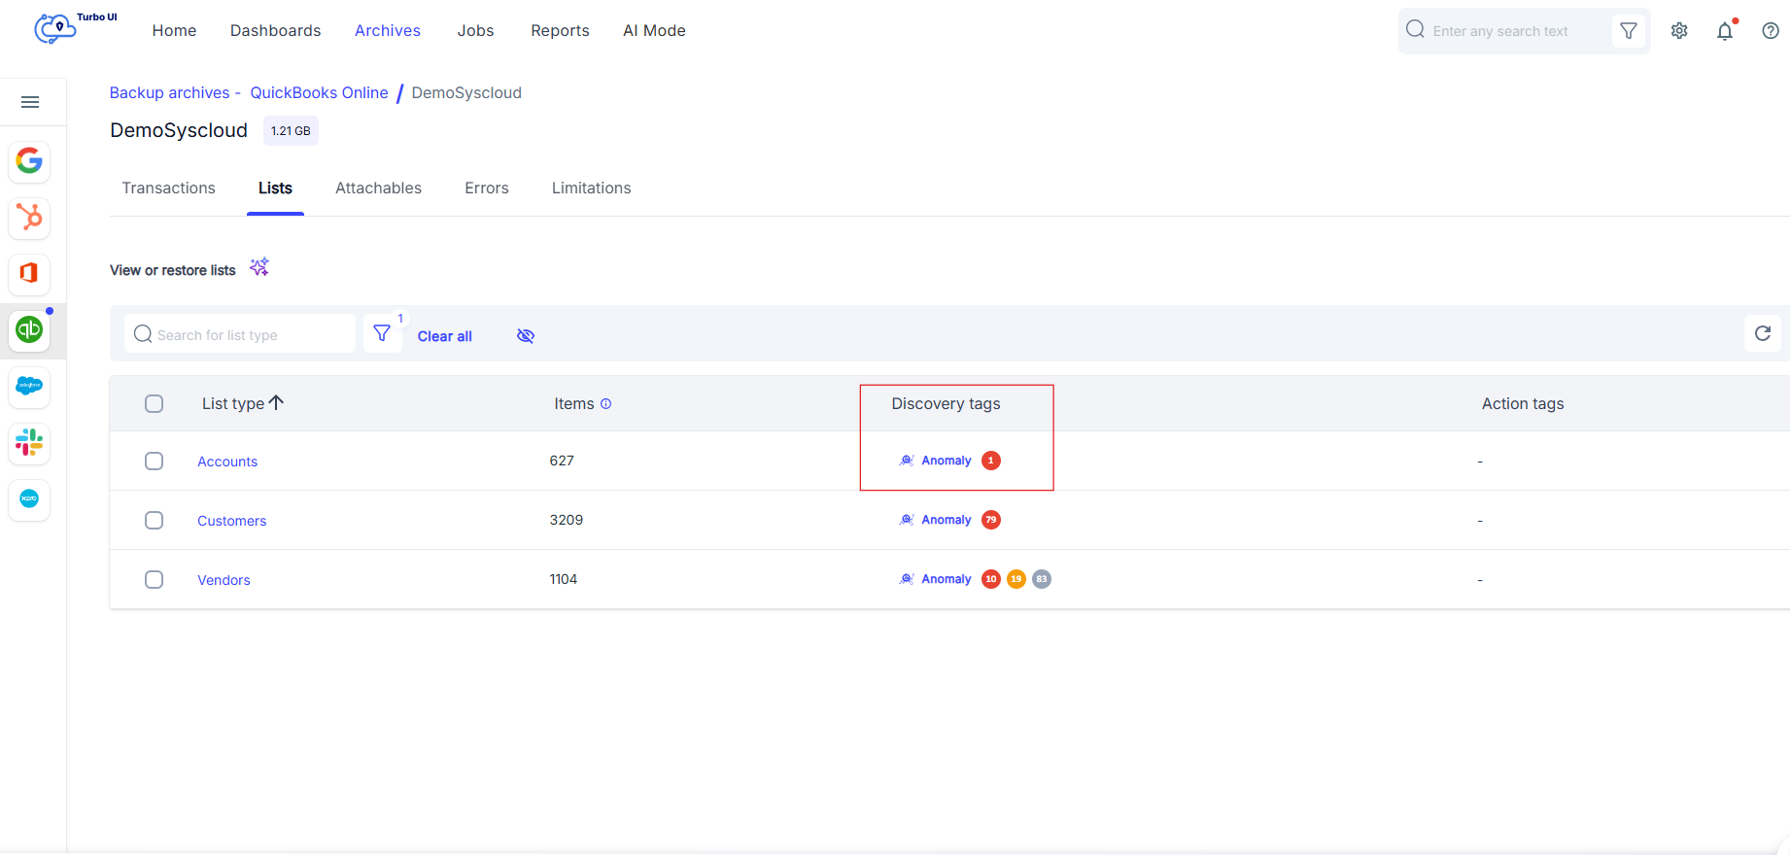Click the red 1 badge in Accounts row
The width and height of the screenshot is (1790, 855).
[x=991, y=461]
